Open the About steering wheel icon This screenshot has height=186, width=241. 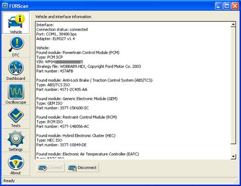[16, 164]
